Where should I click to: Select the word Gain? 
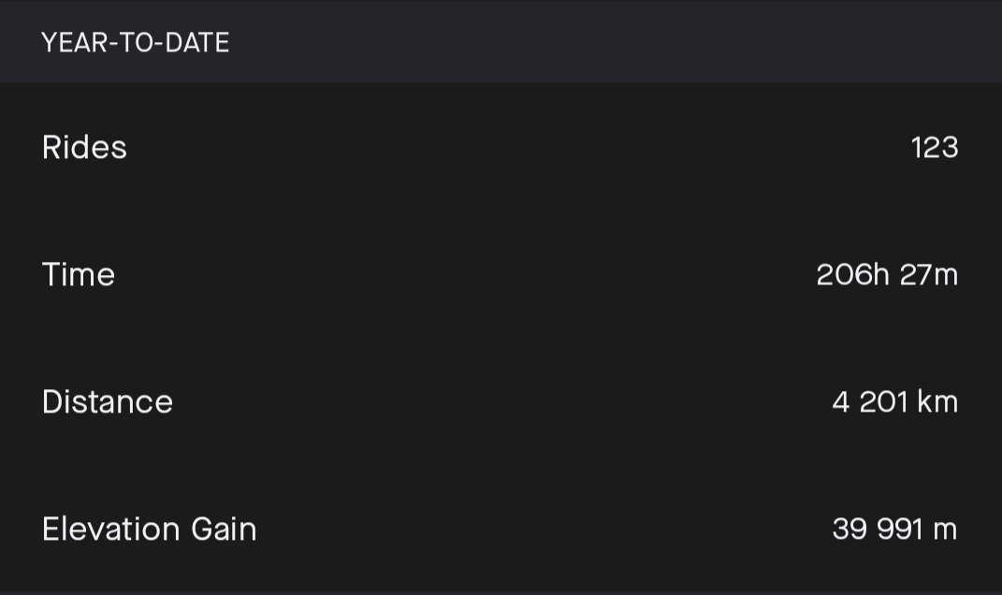click(x=224, y=530)
